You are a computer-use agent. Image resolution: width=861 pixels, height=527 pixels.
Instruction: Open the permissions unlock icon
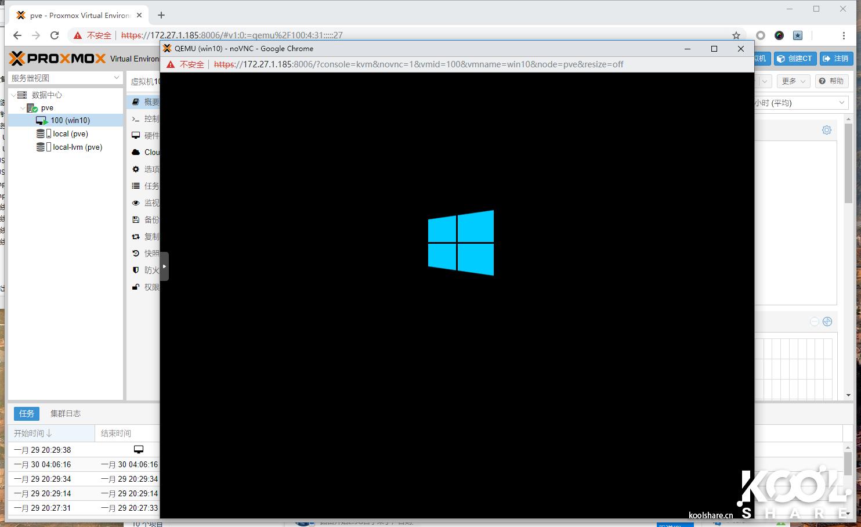click(136, 287)
